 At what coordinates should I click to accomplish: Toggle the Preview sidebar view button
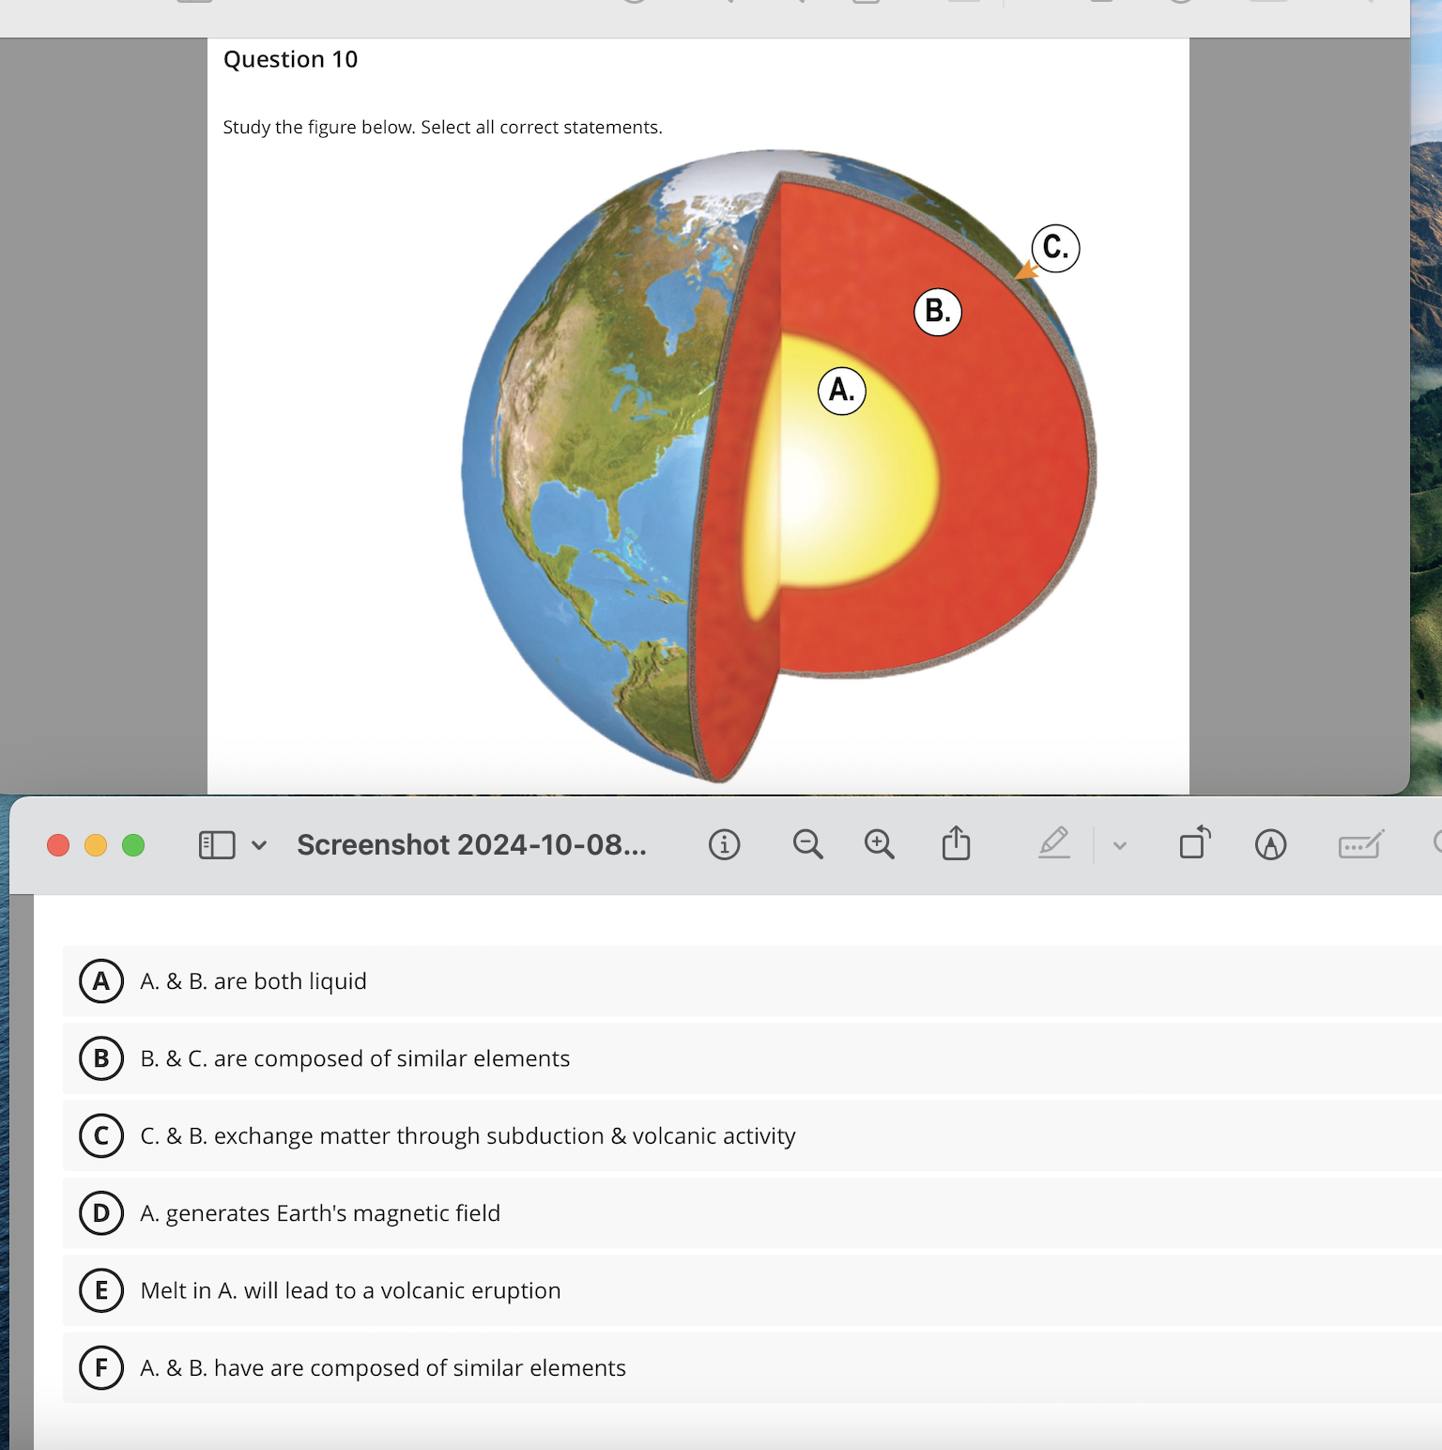click(x=217, y=845)
